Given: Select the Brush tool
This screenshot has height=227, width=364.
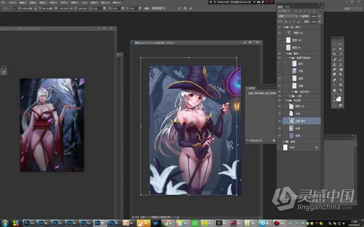Looking at the screenshot, I should pos(341,59).
